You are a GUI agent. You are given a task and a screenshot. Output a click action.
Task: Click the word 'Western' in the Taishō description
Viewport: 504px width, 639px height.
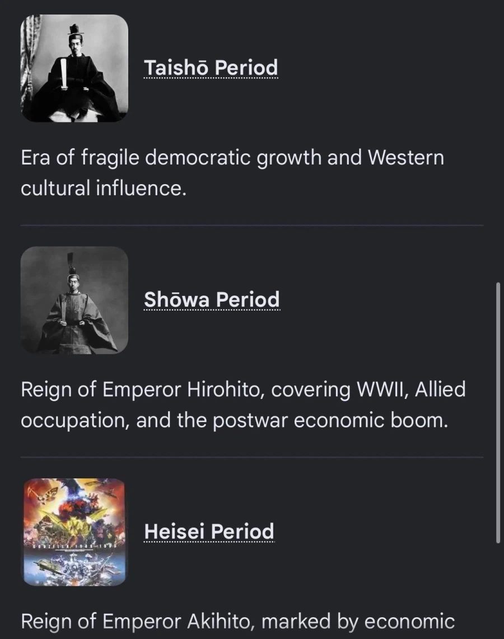406,158
